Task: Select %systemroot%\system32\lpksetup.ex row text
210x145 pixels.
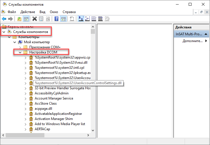Action: point(63,73)
